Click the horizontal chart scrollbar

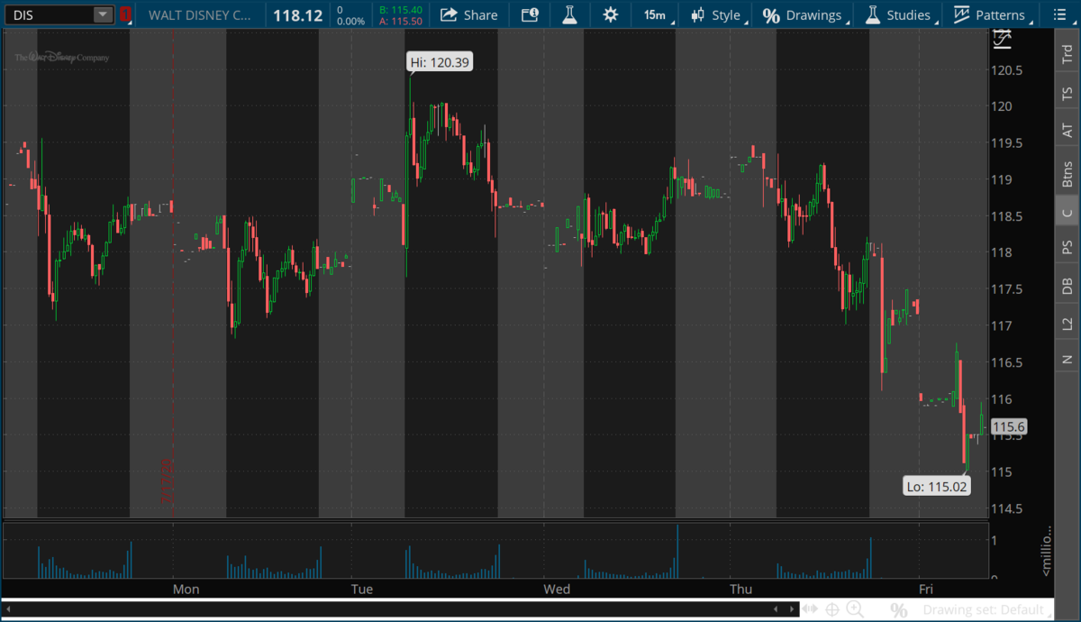click(x=400, y=609)
